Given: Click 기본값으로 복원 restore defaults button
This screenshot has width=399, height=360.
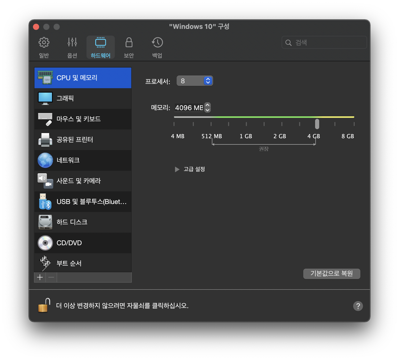Looking at the screenshot, I should point(332,274).
